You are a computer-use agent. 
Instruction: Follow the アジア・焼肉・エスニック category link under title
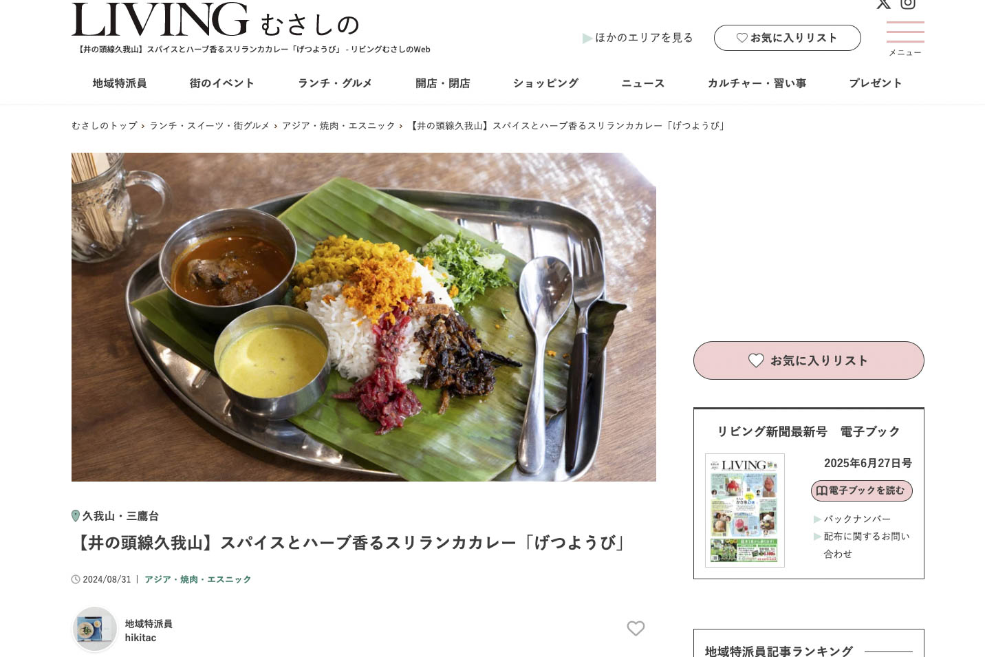point(198,579)
